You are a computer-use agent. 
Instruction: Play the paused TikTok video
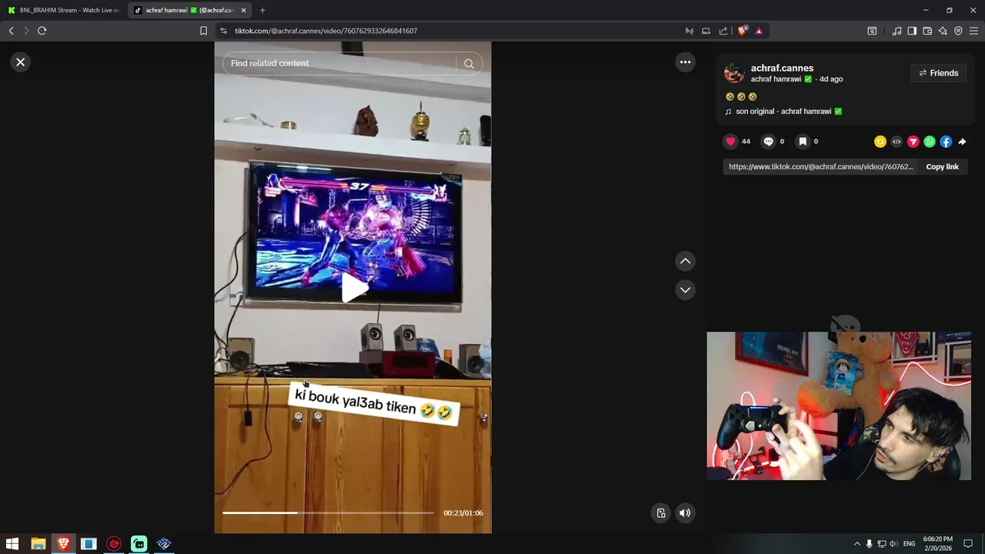tap(353, 289)
